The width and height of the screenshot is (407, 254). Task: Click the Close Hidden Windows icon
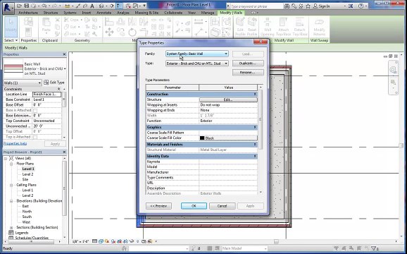pyautogui.click(x=128, y=6)
